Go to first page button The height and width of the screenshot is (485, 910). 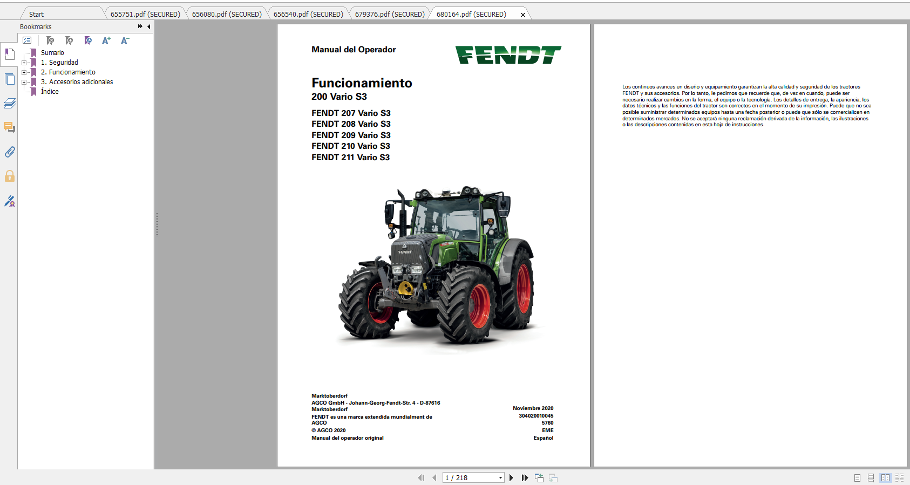pyautogui.click(x=422, y=477)
